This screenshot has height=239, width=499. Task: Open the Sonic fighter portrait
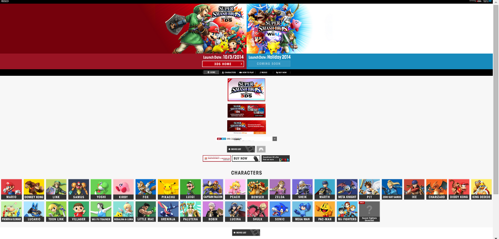tap(280, 211)
